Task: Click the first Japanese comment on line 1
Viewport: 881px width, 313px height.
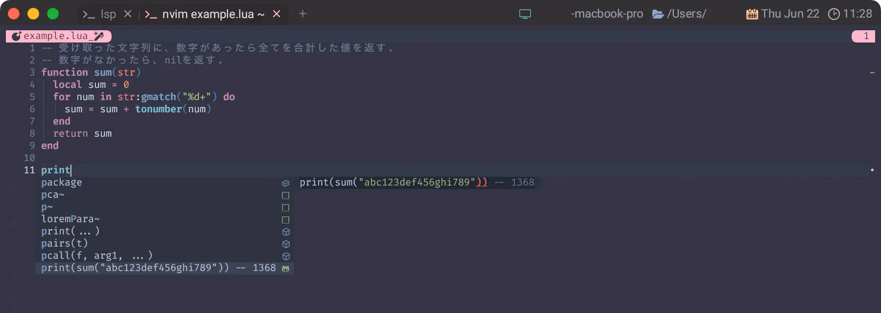Action: [x=217, y=48]
